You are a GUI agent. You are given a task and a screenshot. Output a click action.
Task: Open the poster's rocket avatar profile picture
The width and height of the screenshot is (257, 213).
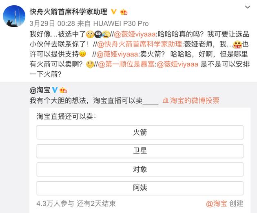click(14, 16)
